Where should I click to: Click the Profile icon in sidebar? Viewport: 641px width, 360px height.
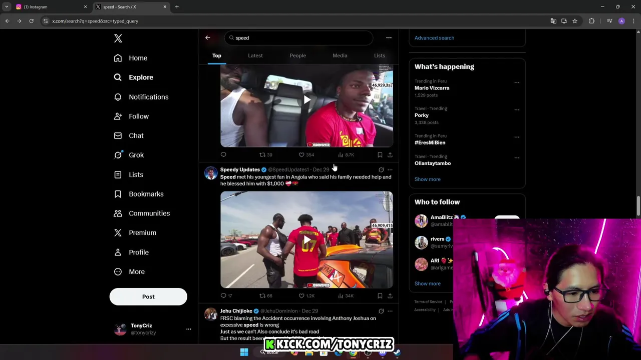tap(118, 252)
